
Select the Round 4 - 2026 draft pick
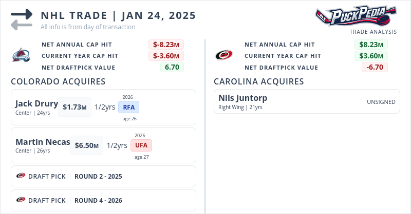point(98,200)
